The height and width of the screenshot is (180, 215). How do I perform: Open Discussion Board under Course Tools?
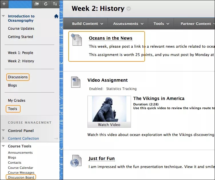click(x=21, y=177)
